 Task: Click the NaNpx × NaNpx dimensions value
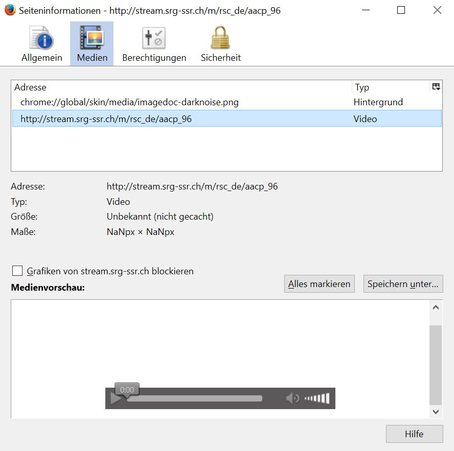pyautogui.click(x=141, y=232)
